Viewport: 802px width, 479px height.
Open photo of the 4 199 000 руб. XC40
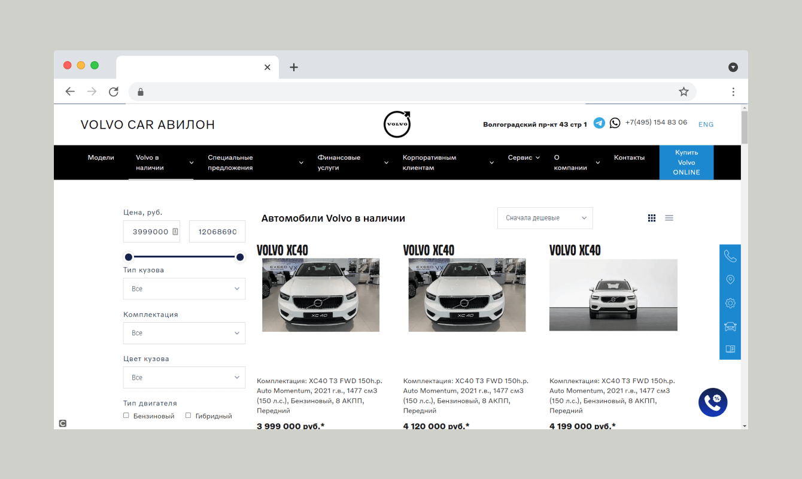click(613, 295)
